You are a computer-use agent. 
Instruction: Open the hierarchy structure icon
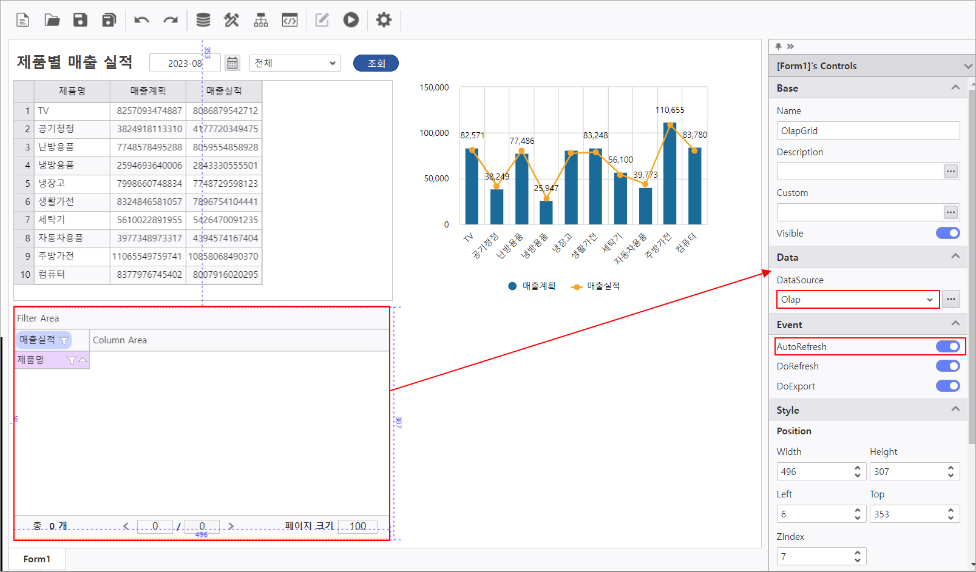click(261, 20)
